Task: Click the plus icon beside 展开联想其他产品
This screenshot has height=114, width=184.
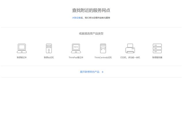Action: click(103, 72)
